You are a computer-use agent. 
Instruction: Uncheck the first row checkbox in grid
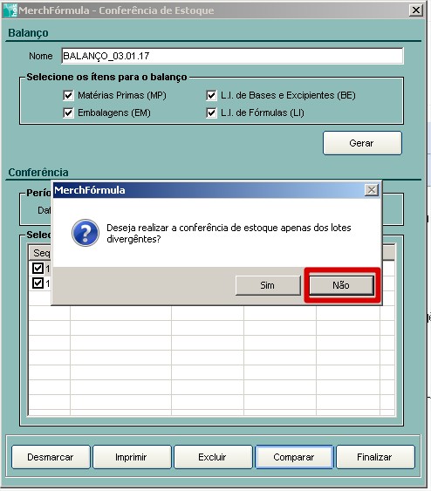pos(38,268)
